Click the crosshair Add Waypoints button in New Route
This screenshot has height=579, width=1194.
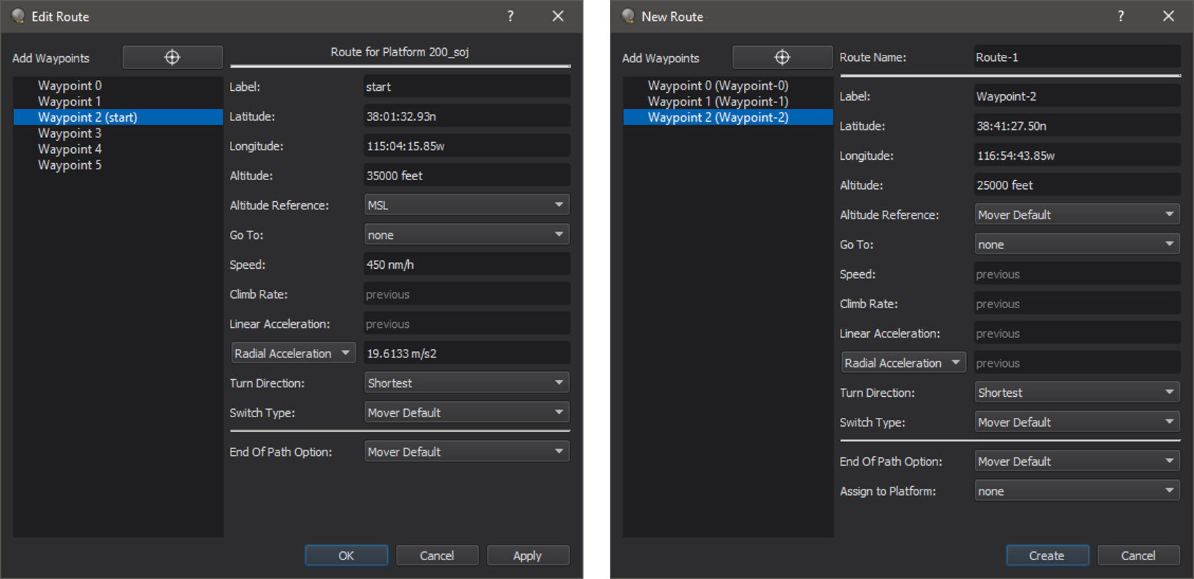coord(782,58)
